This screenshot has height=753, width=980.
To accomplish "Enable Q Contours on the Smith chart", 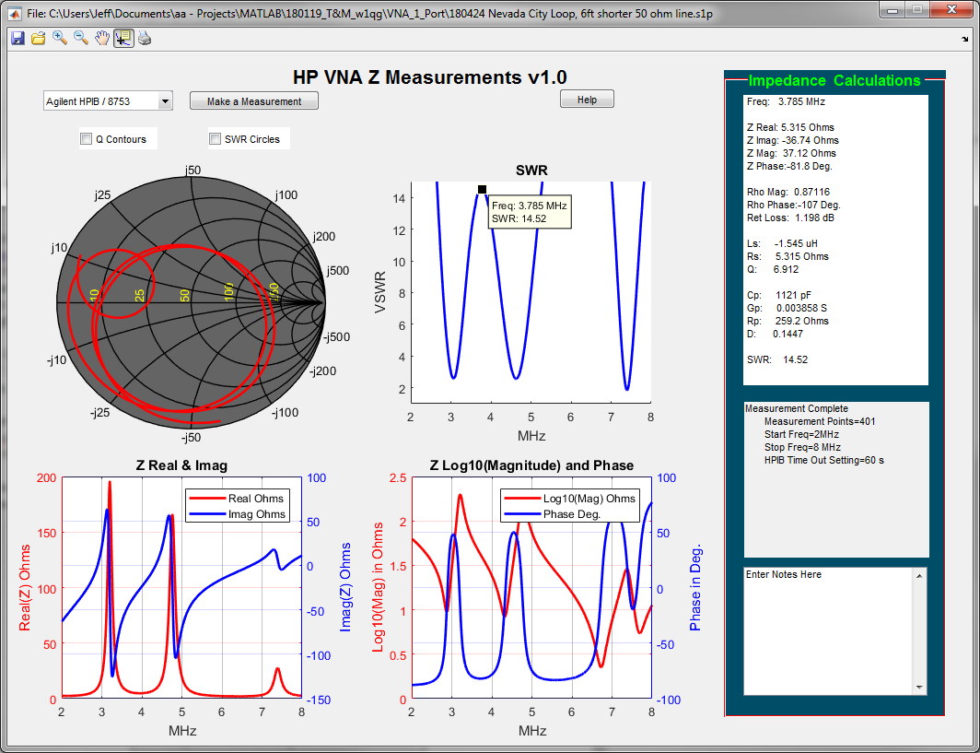I will pyautogui.click(x=86, y=136).
